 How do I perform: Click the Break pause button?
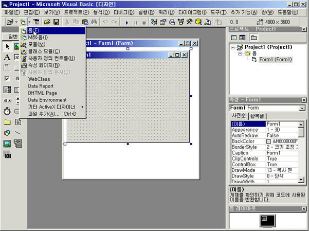click(x=136, y=23)
